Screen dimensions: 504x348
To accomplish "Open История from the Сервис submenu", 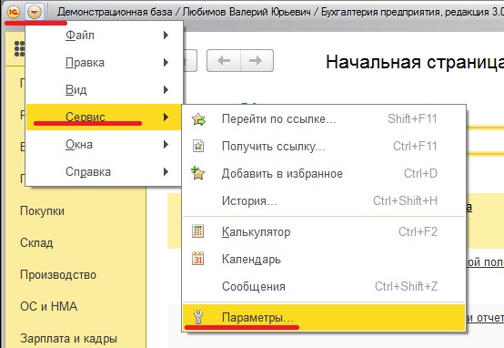I will [x=324, y=201].
